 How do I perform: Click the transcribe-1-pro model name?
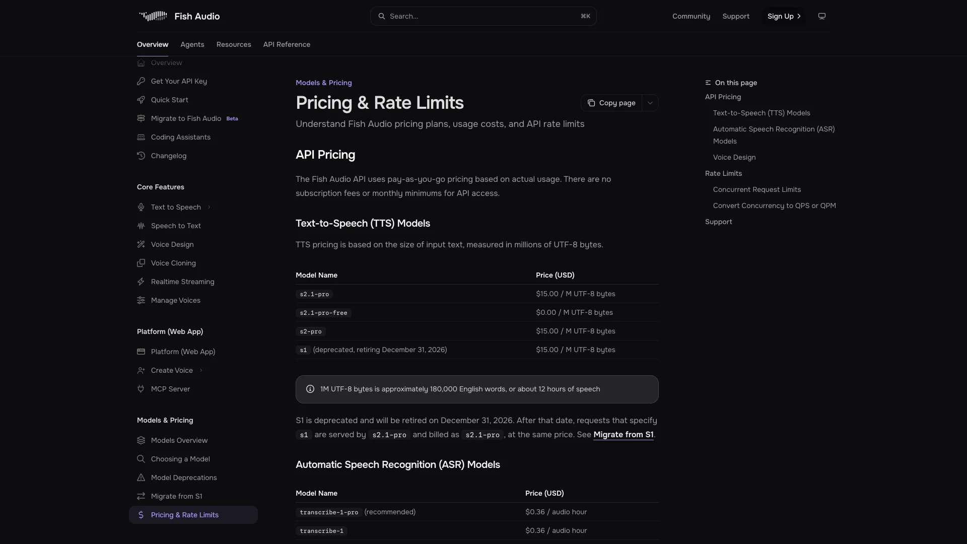(x=329, y=512)
